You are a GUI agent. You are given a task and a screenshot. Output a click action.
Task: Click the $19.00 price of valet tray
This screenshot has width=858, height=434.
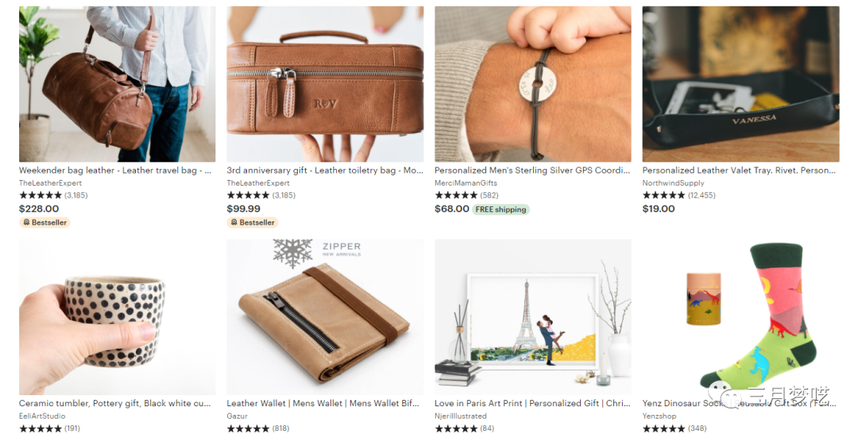(x=659, y=209)
